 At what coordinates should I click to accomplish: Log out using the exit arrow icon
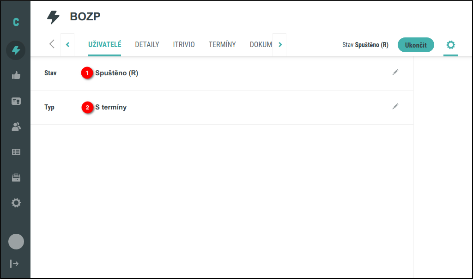point(16,264)
